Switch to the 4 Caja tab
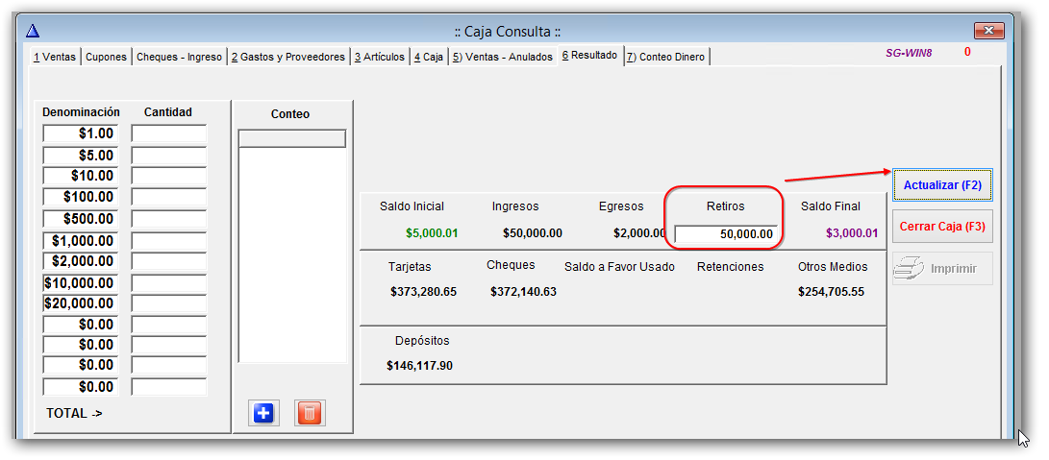 pos(429,58)
